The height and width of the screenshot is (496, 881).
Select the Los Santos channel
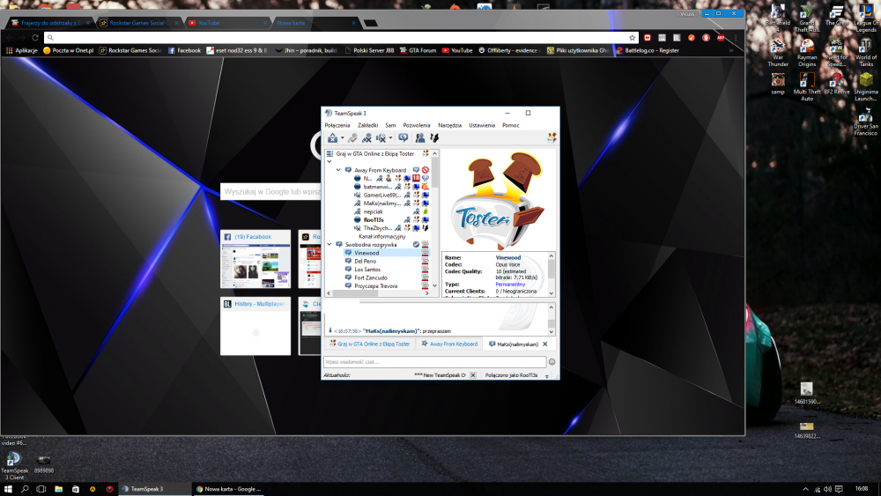click(x=366, y=270)
